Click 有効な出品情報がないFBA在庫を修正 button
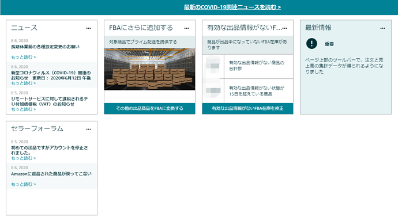 pyautogui.click(x=247, y=108)
